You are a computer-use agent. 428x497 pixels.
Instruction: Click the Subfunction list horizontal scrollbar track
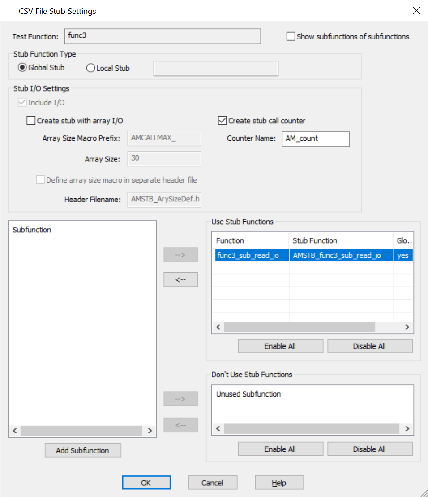[x=81, y=431]
